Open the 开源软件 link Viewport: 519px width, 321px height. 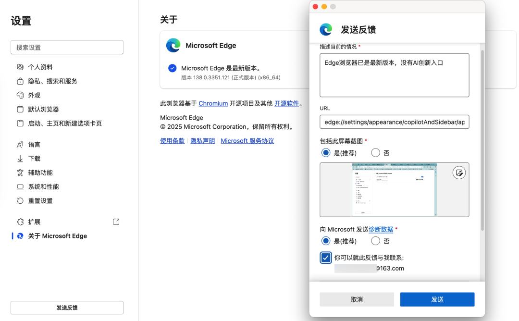point(286,104)
